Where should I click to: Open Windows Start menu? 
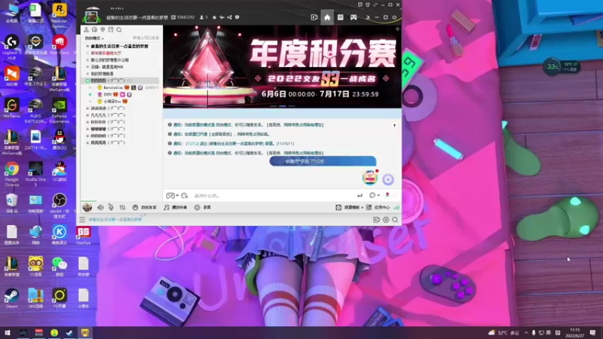8,332
